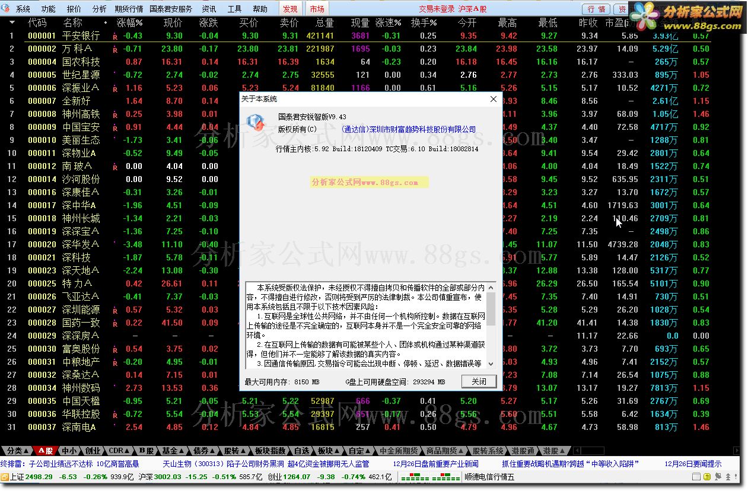Close the 关于本系统 dialog with the X
The width and height of the screenshot is (748, 491).
493,99
